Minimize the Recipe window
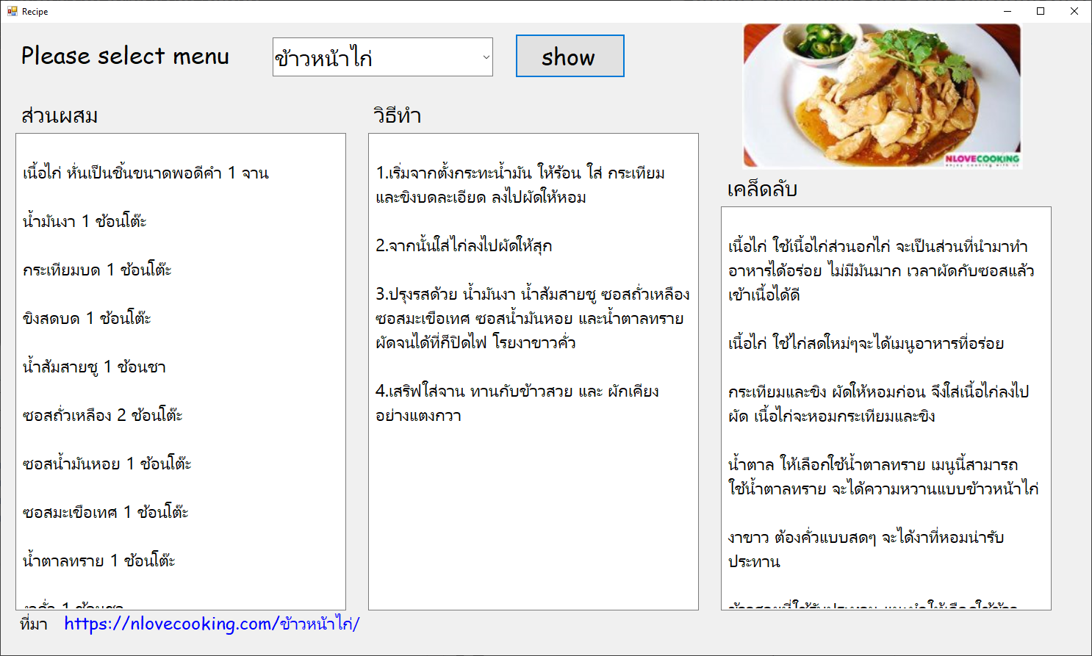 [1007, 11]
